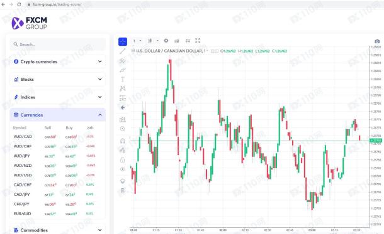Toggle hide all drawings eye icon
Viewport: 384px width, 234px height.
point(123,169)
